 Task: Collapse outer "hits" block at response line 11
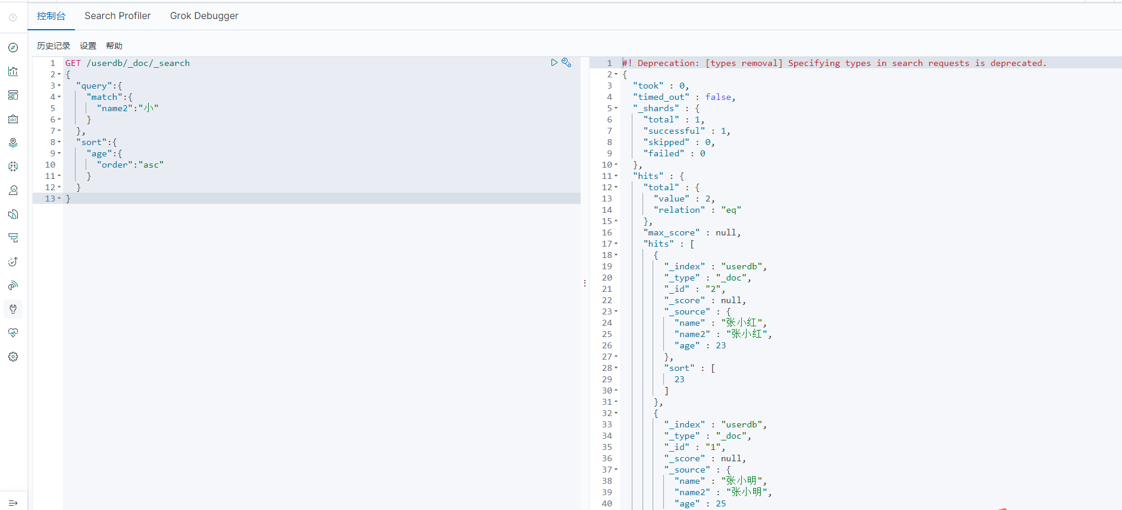616,177
